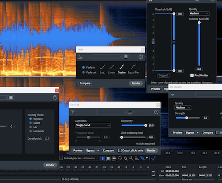Screen dimensions: 222x183
Task: Click the Fade module icon
Action: 80,57
